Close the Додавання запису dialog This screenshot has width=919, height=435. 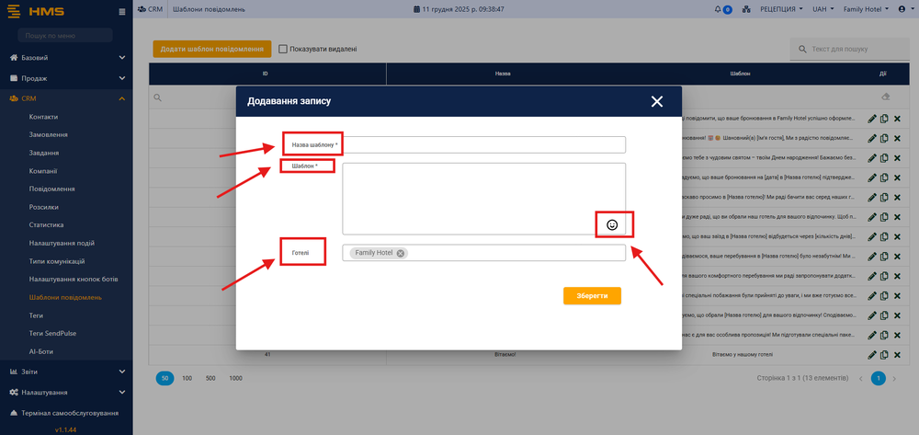[656, 101]
